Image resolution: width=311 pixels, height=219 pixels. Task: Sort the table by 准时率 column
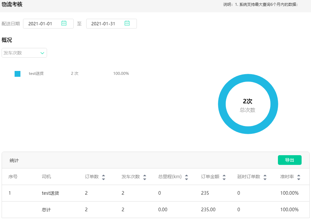[299, 177]
